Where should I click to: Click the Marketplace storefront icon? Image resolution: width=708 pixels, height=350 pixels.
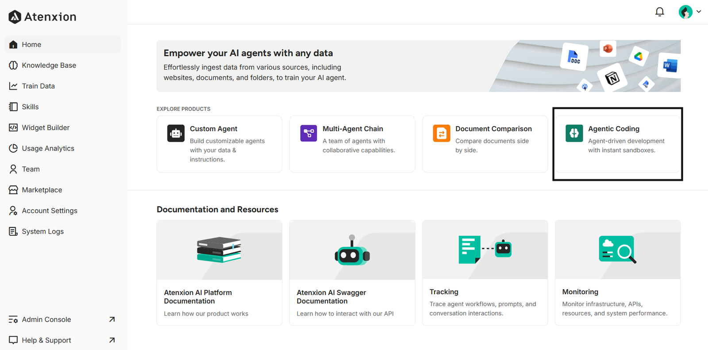click(13, 190)
